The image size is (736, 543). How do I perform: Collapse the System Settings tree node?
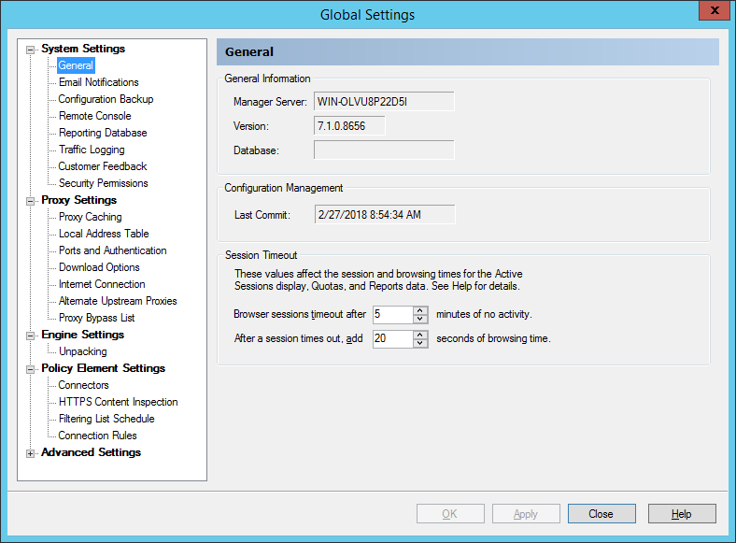(x=32, y=49)
